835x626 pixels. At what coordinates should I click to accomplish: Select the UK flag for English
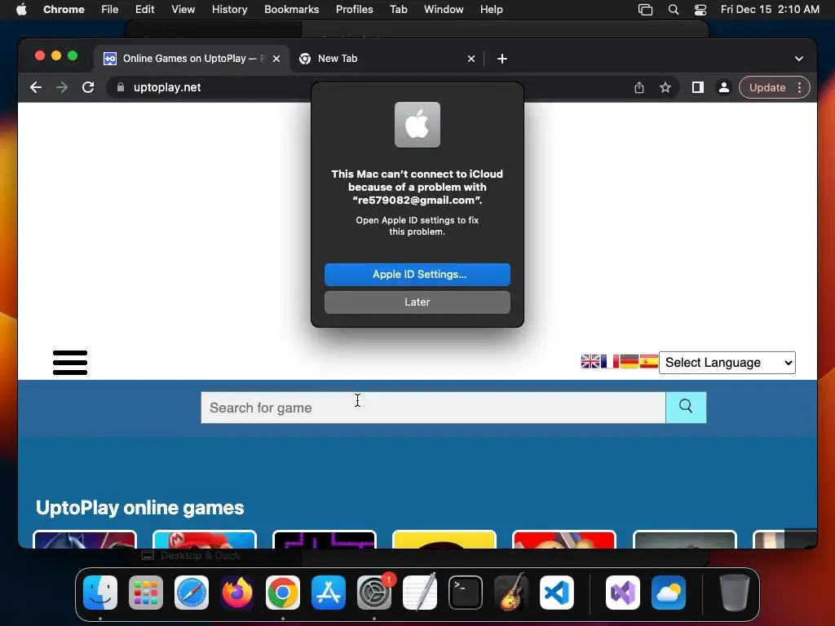[590, 361]
